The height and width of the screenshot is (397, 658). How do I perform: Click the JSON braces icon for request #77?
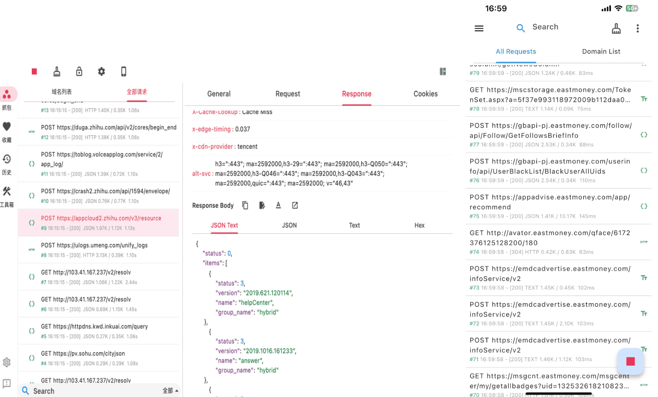coord(644,135)
